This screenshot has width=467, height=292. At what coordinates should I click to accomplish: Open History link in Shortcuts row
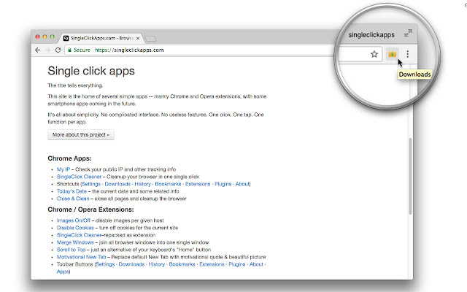pyautogui.click(x=143, y=184)
